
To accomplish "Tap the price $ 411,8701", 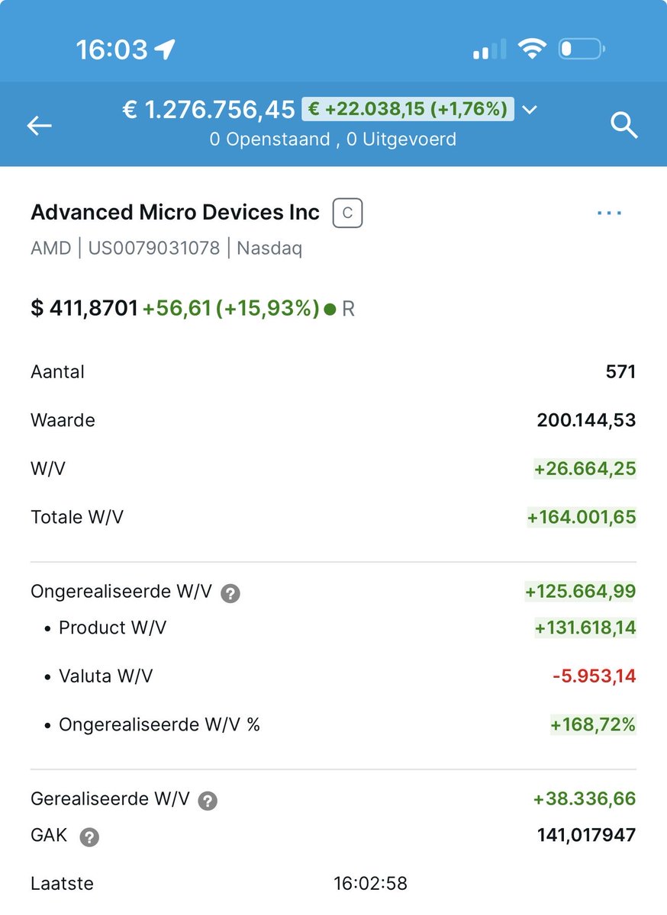I will click(84, 309).
